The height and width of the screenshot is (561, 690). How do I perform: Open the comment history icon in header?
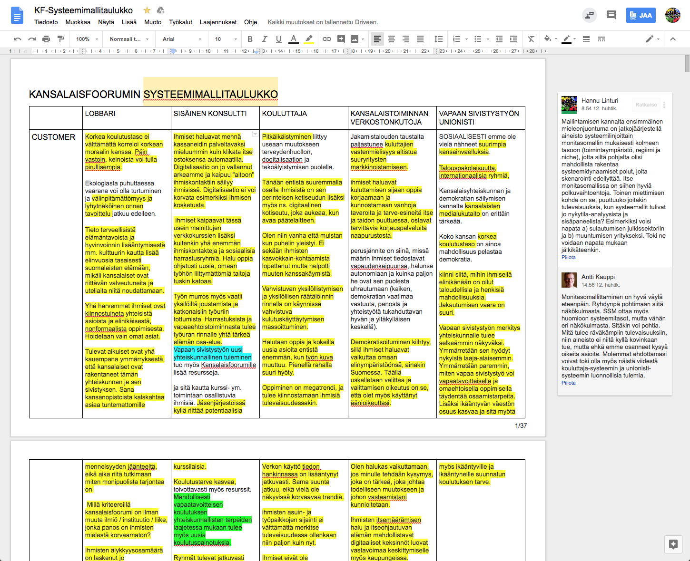[x=611, y=15]
